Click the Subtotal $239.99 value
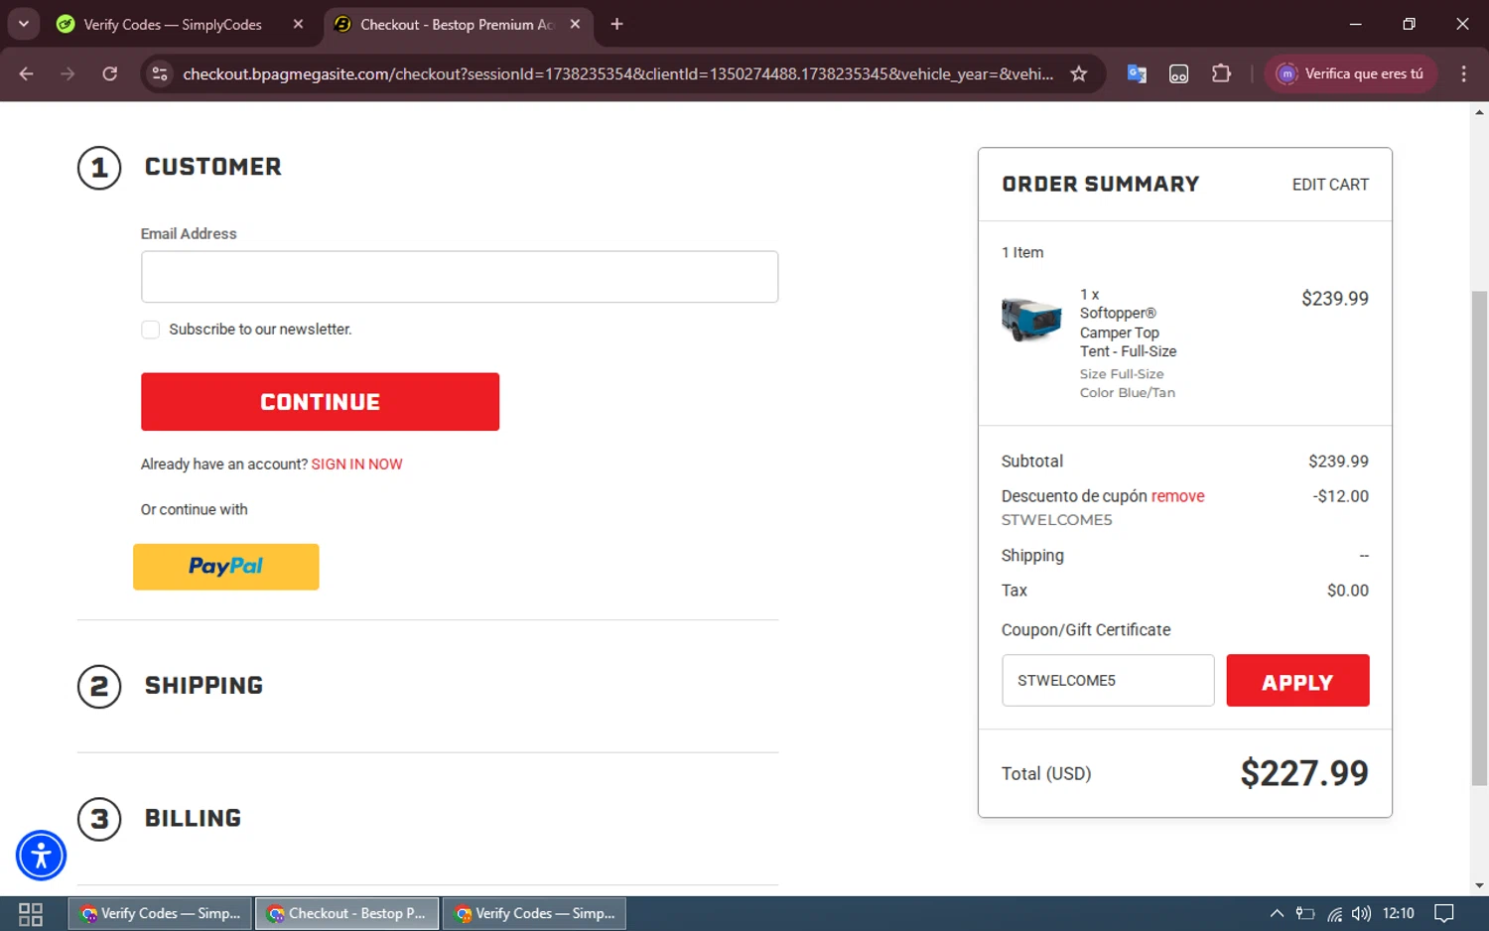Image resolution: width=1489 pixels, height=931 pixels. click(1338, 462)
